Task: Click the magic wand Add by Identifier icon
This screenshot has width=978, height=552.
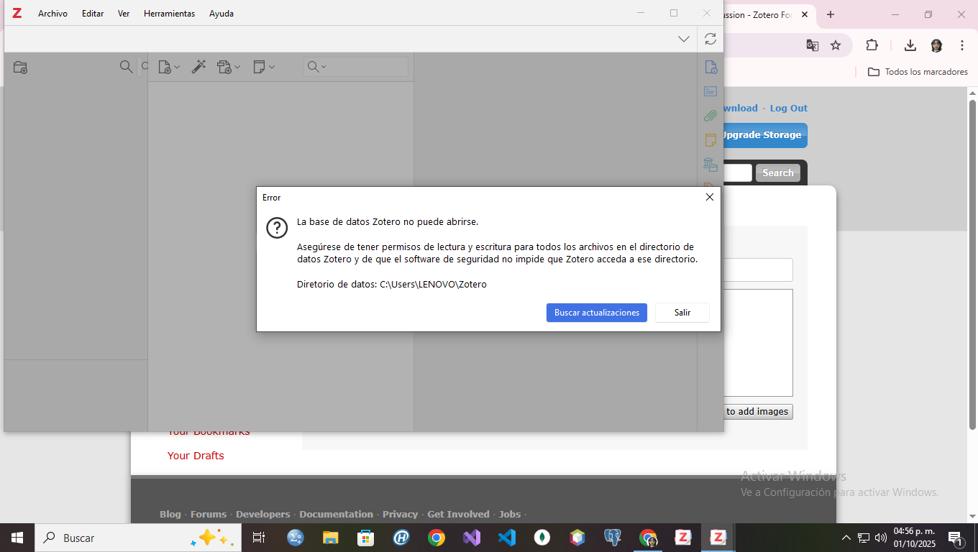Action: 198,67
